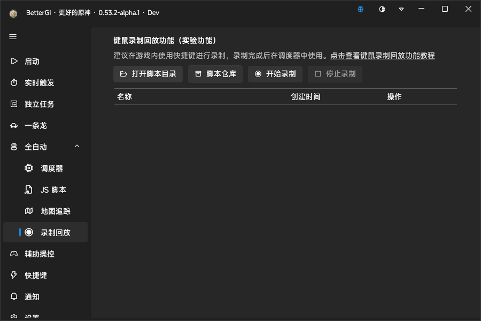Image resolution: width=481 pixels, height=321 pixels.
Task: Click the 停止录制 button
Action: (x=335, y=74)
